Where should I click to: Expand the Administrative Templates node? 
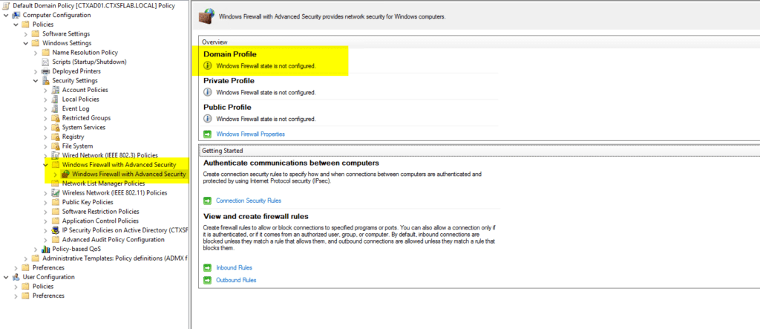[x=26, y=258]
